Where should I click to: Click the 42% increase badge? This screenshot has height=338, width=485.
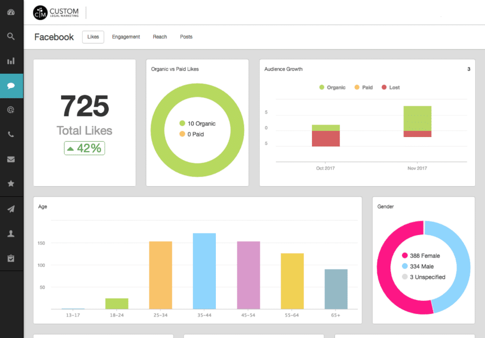(x=85, y=148)
